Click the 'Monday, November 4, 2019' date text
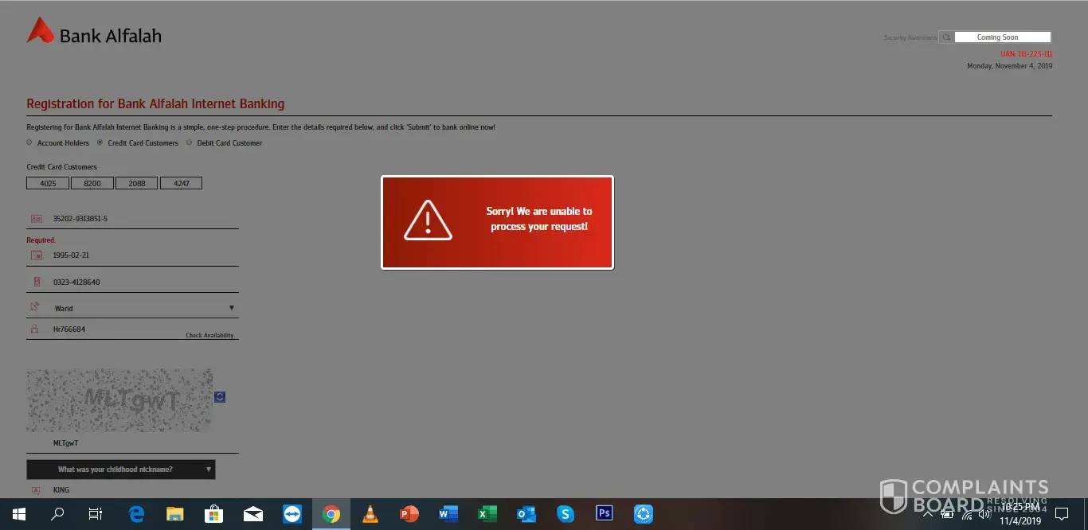 coord(1009,66)
